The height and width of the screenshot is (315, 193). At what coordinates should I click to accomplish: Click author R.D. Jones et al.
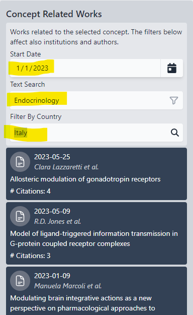point(57,221)
